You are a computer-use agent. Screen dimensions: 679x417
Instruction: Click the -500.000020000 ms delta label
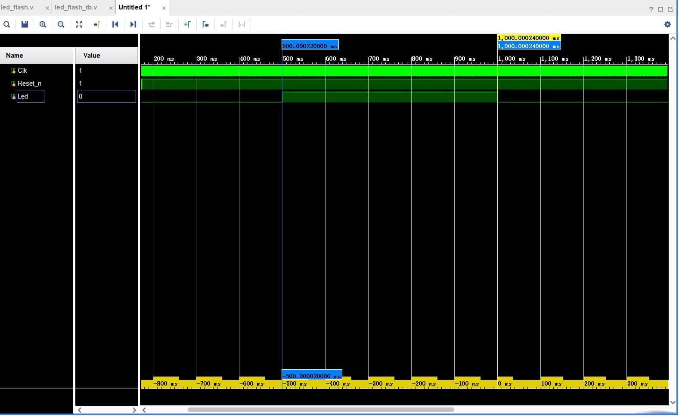click(312, 375)
